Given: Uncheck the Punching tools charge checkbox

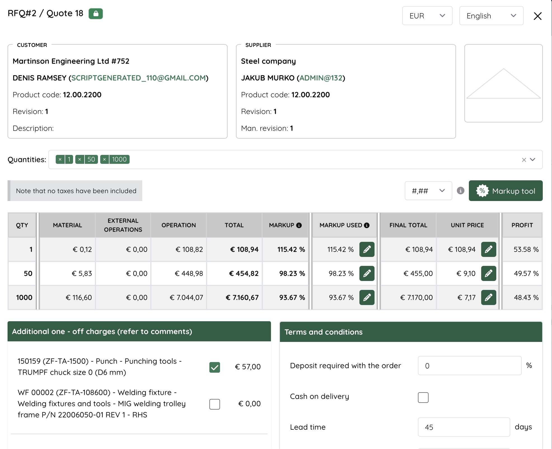Looking at the screenshot, I should tap(215, 367).
